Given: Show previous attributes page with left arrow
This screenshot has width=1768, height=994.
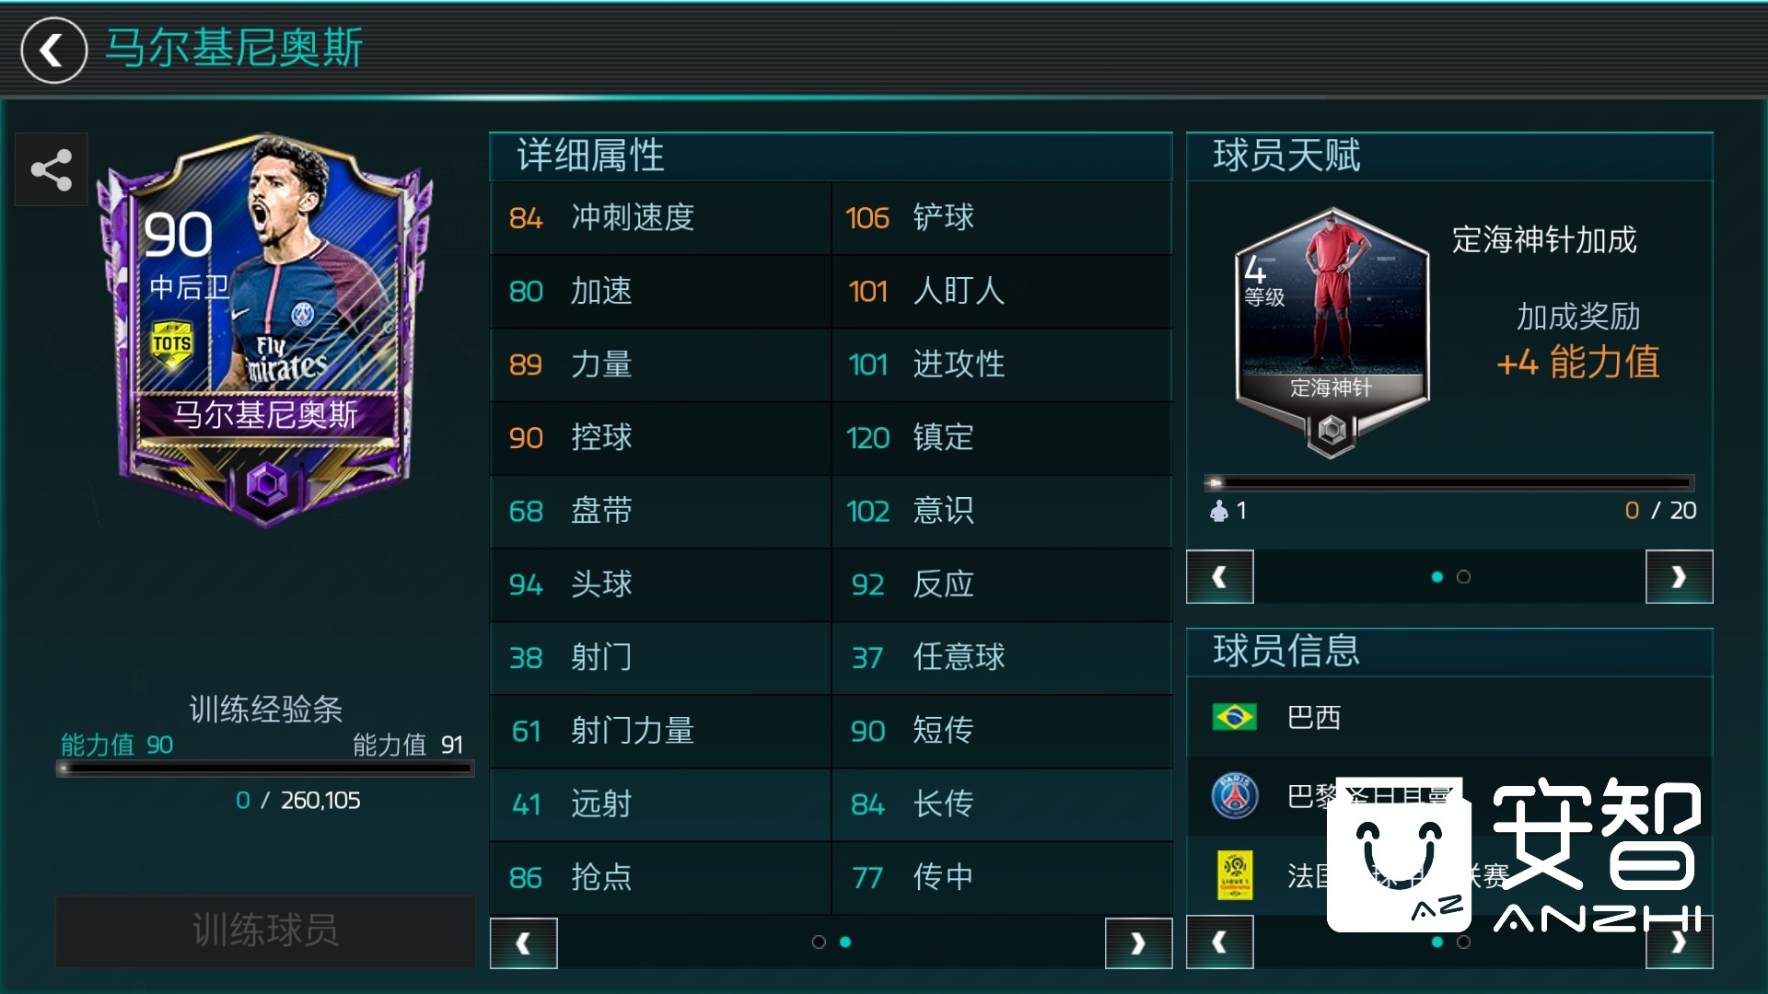Looking at the screenshot, I should pyautogui.click(x=523, y=943).
